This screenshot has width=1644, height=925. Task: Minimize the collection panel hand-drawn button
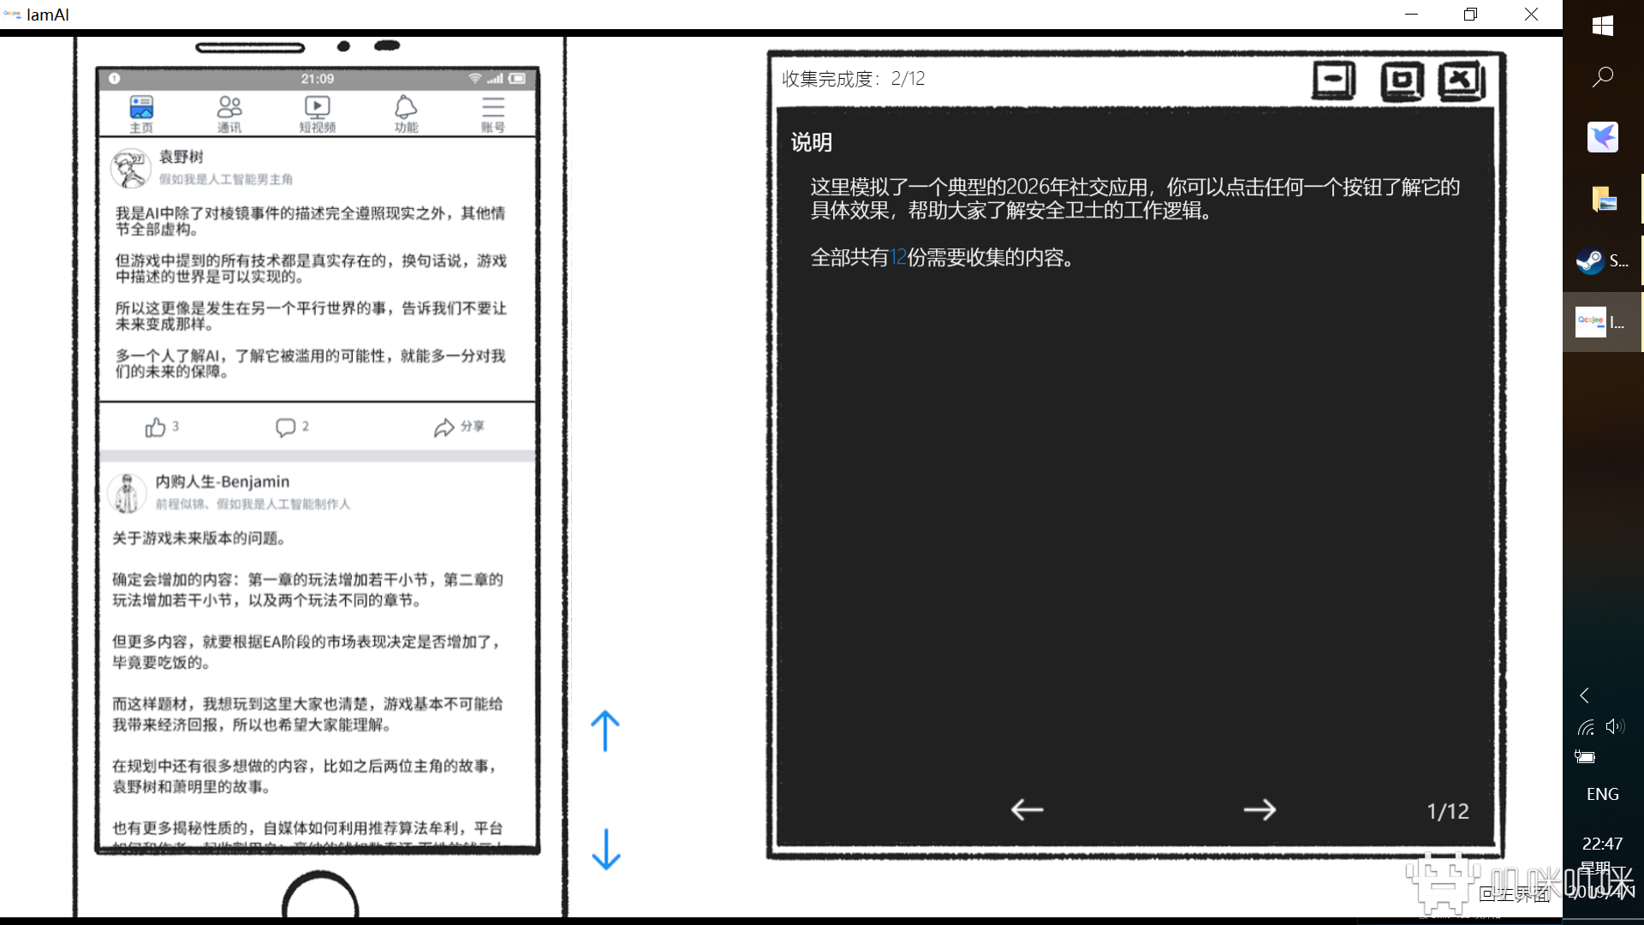(1334, 81)
